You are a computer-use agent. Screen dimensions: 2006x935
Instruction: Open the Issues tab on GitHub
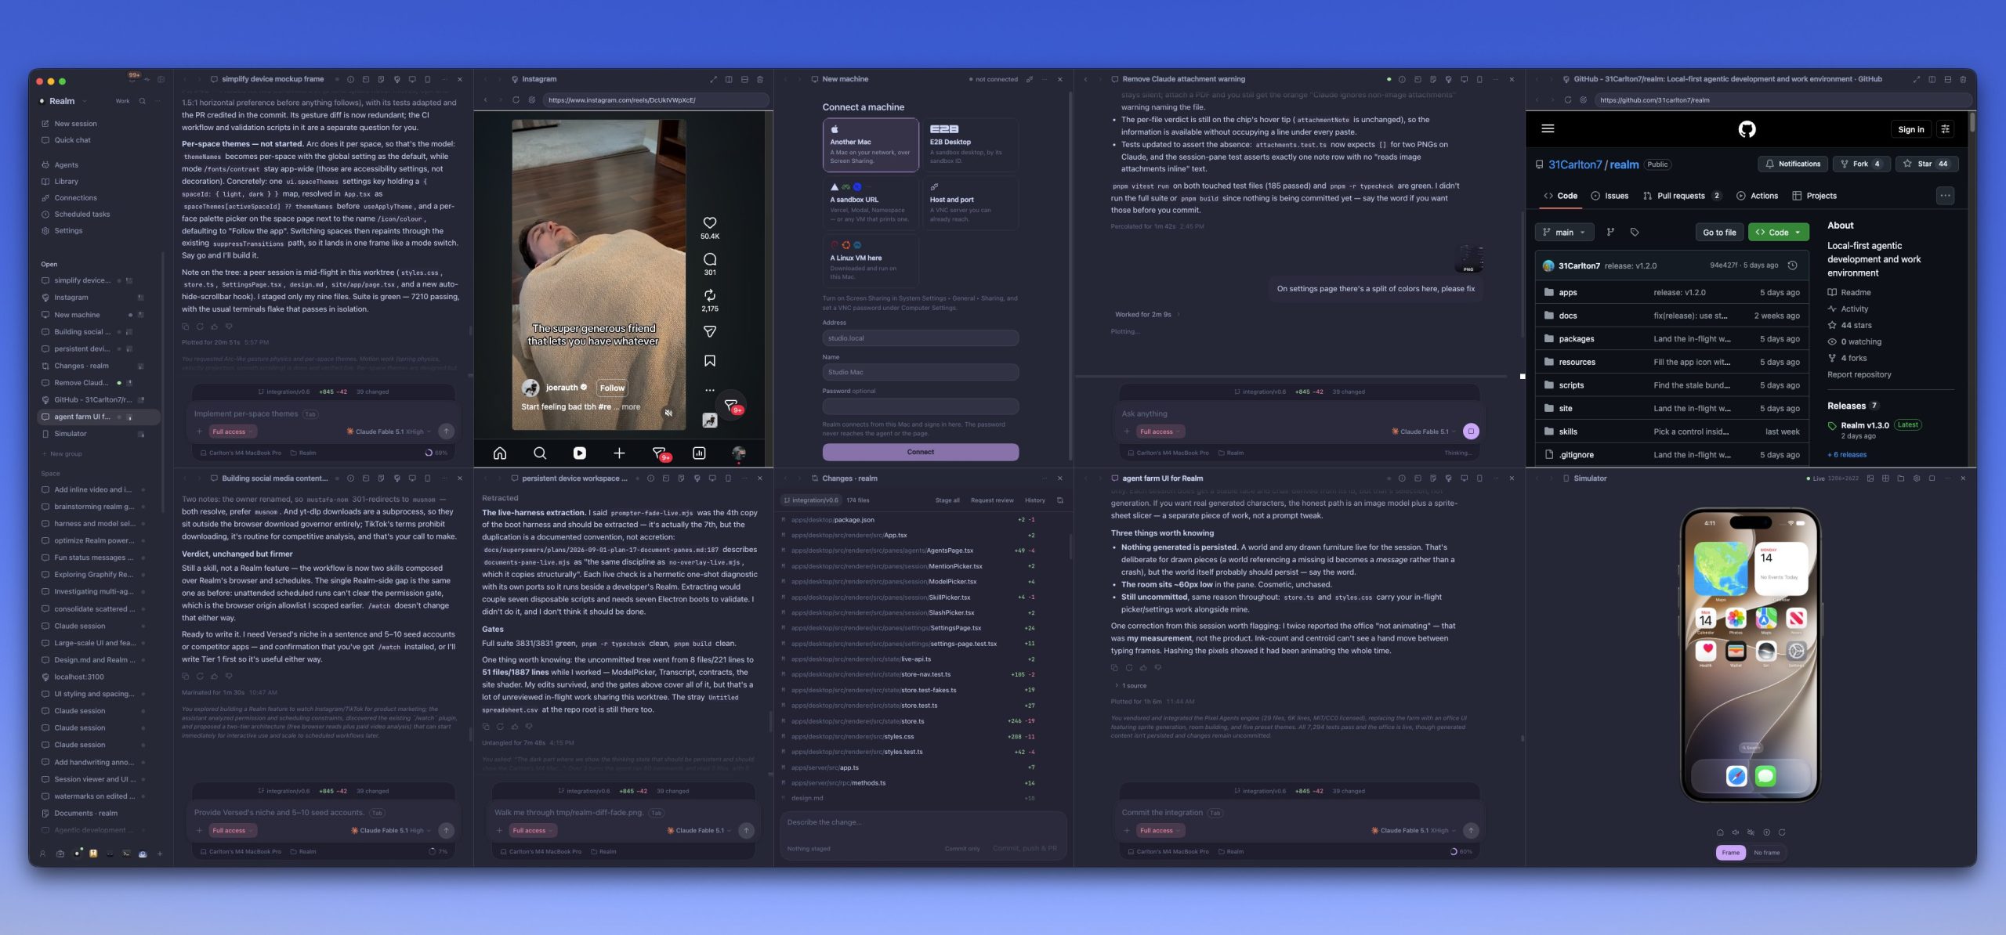(x=1610, y=196)
